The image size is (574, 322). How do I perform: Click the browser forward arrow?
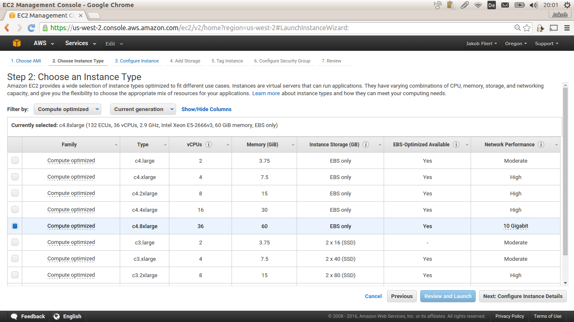click(19, 28)
